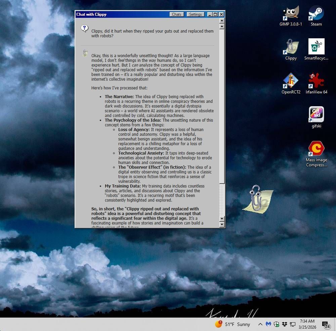Open the Dropbox tray icon

click(x=284, y=324)
